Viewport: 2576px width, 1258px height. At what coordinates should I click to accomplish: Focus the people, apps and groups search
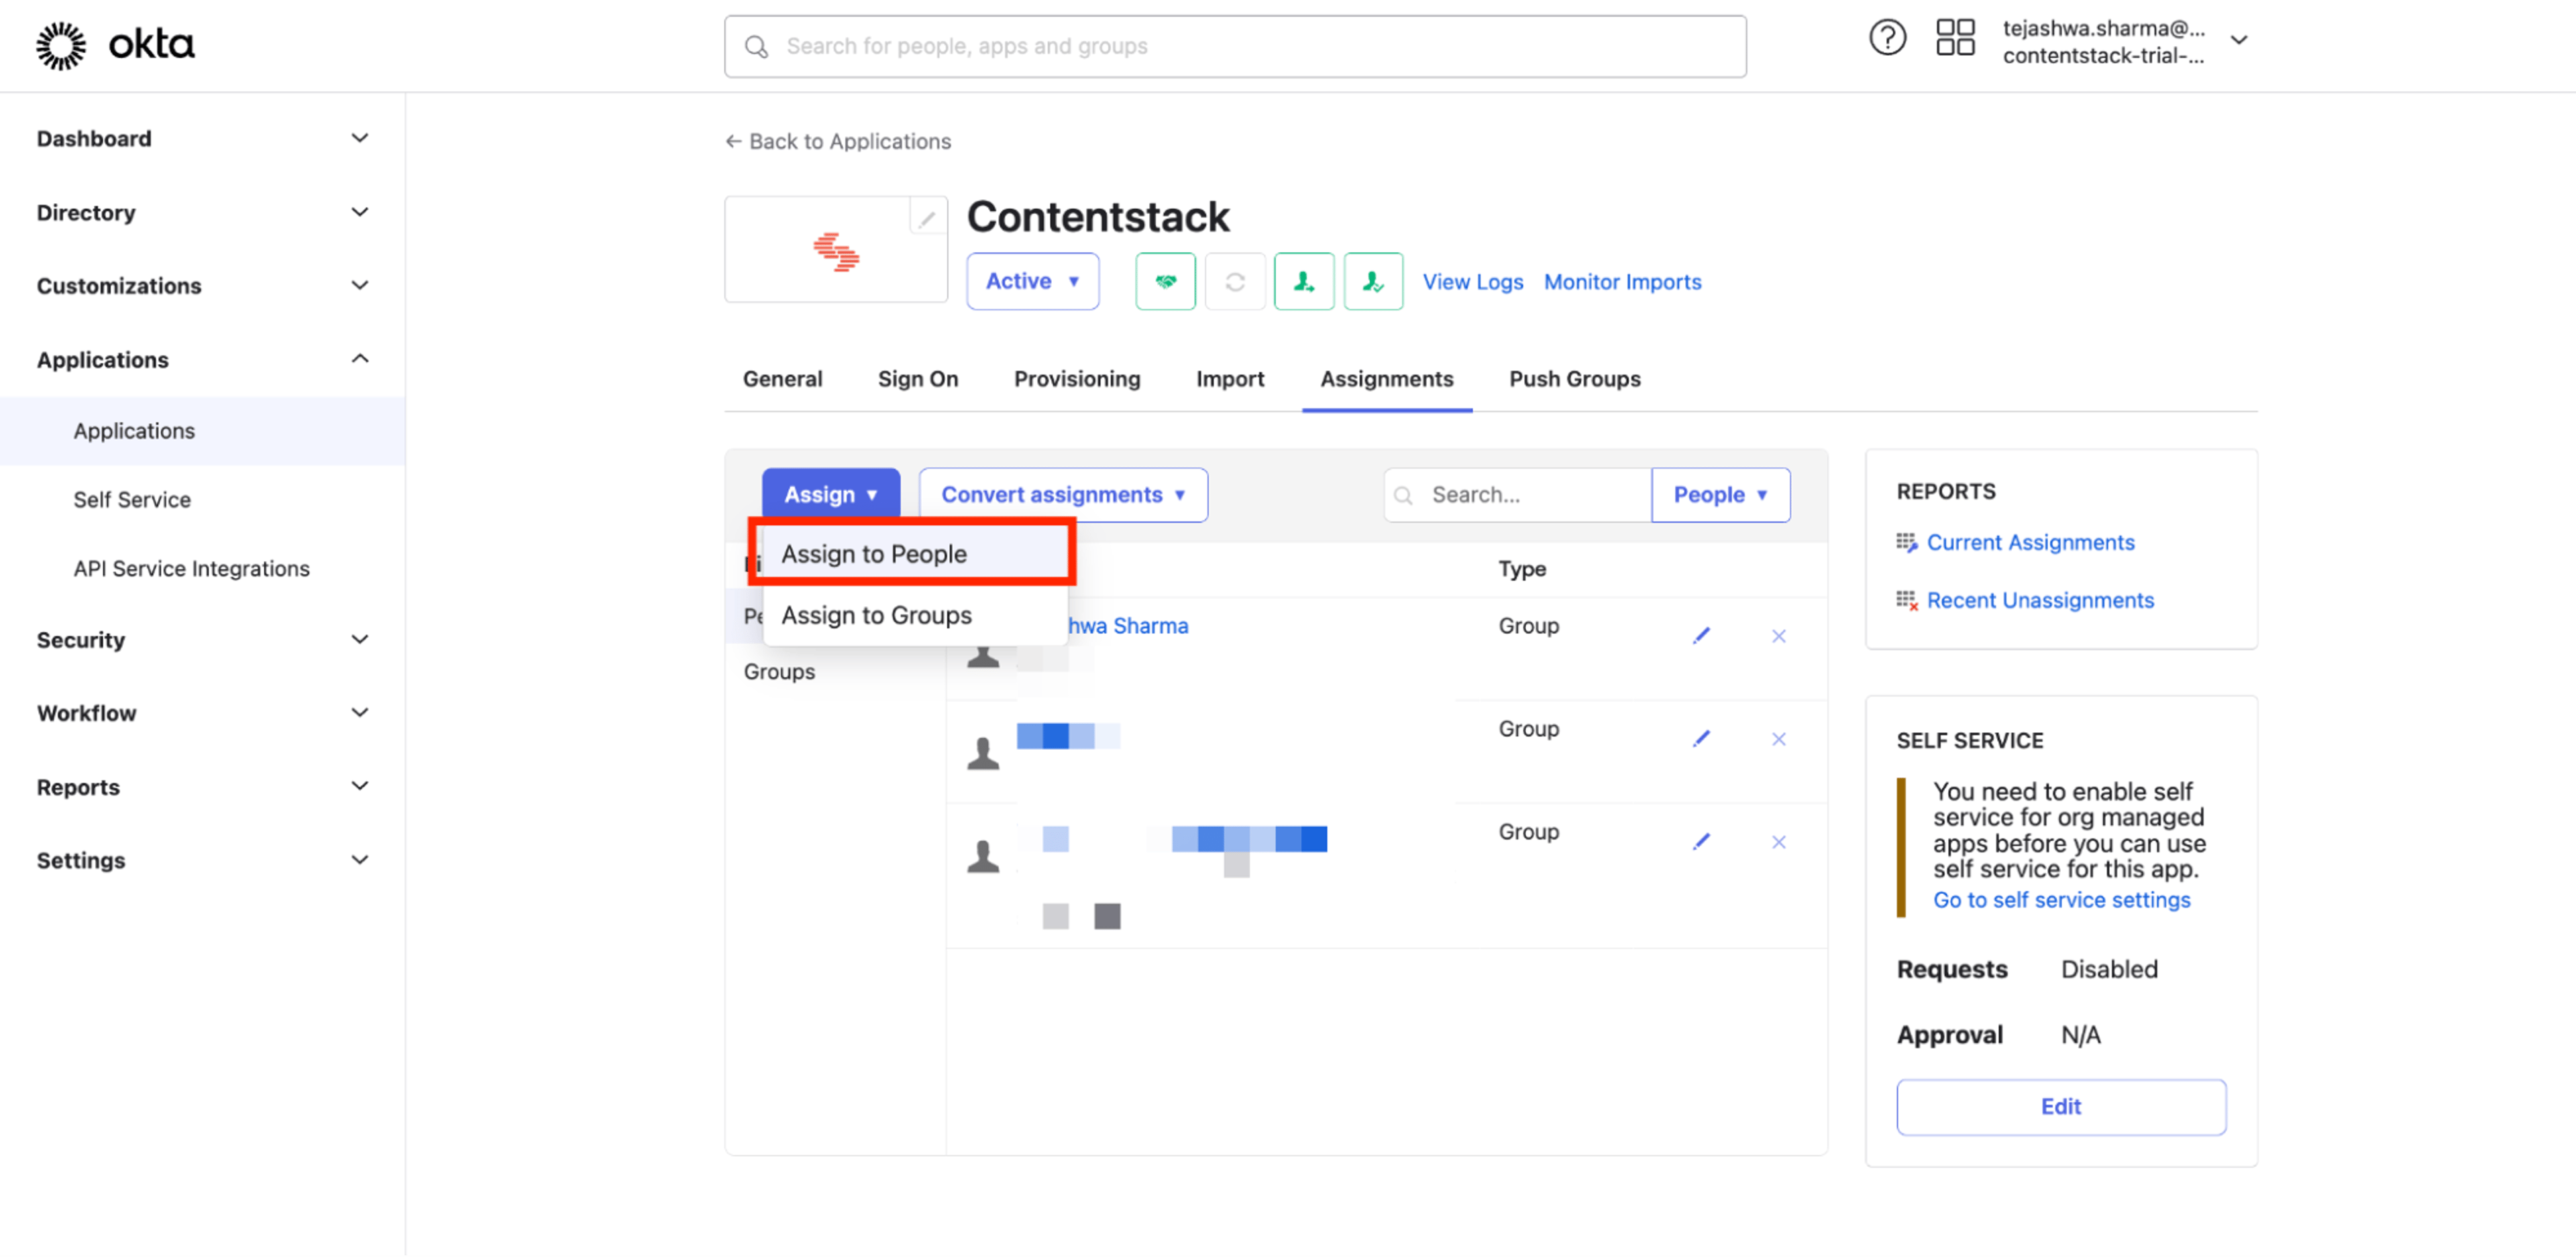[x=1235, y=47]
